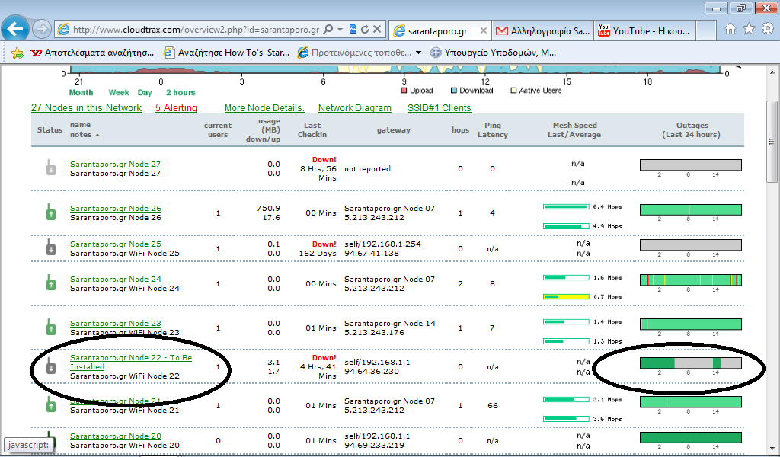Refresh the page with reload icon
Viewport: 780px width, 457px height.
[365, 30]
